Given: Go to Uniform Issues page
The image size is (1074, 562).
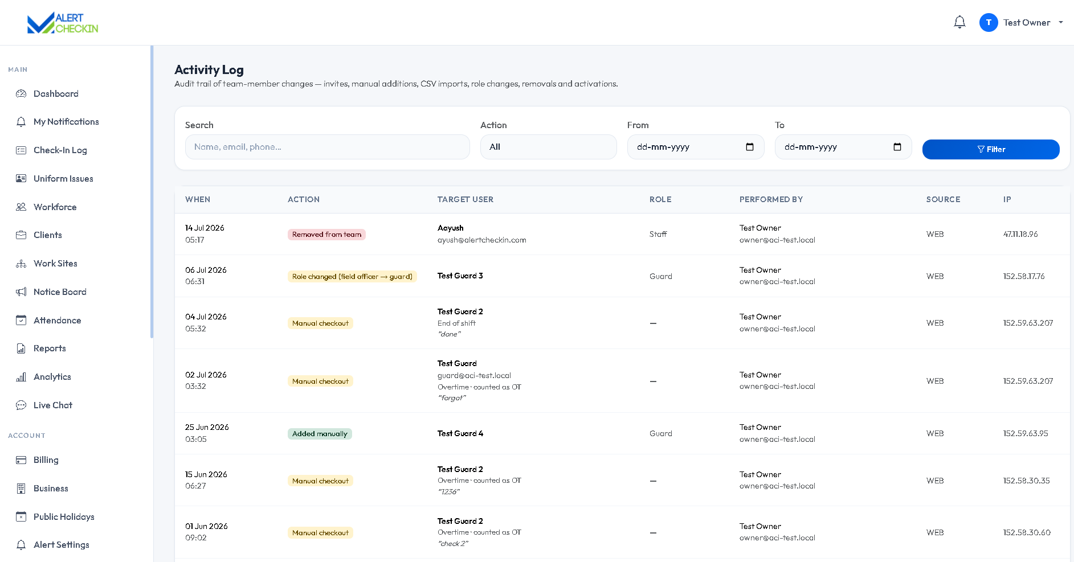Looking at the screenshot, I should click(63, 178).
